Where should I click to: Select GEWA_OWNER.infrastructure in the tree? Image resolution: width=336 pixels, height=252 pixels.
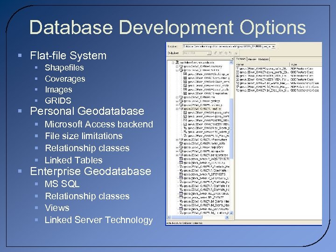205,140
